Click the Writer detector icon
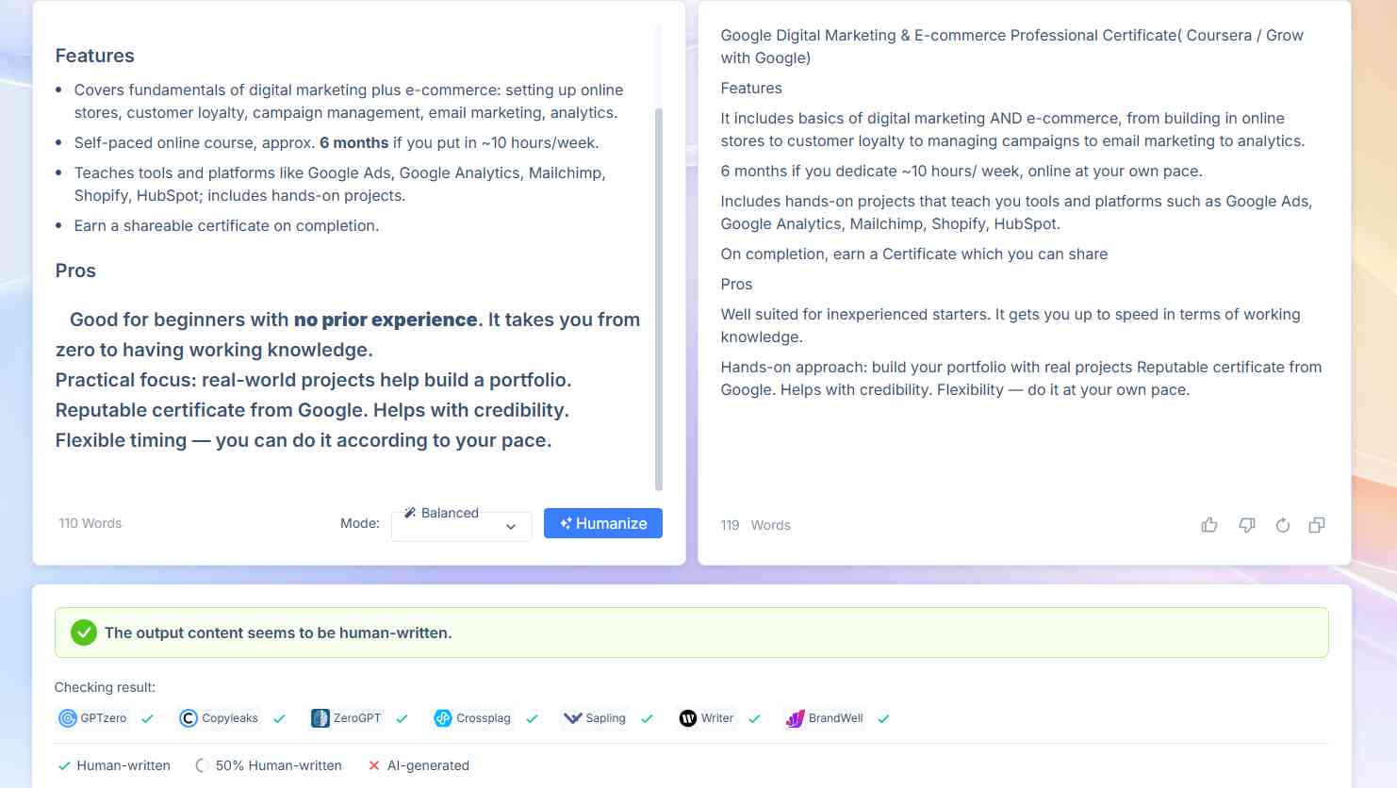This screenshot has width=1397, height=788. [x=688, y=718]
